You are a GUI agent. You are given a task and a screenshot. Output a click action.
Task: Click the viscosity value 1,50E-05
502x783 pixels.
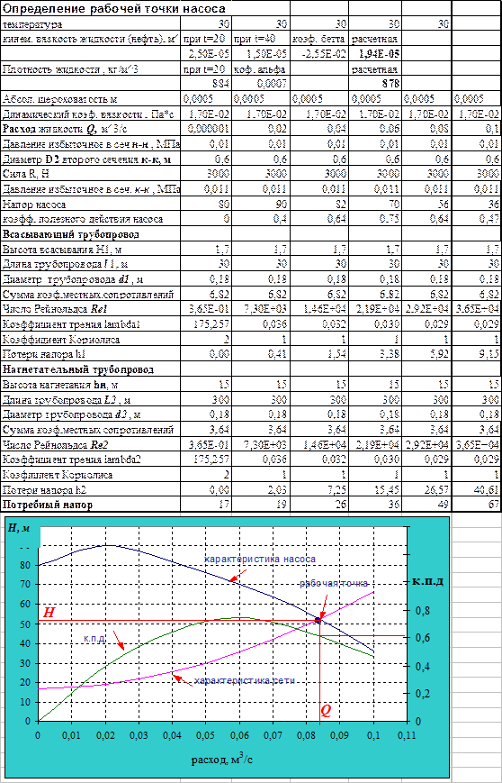pos(266,54)
